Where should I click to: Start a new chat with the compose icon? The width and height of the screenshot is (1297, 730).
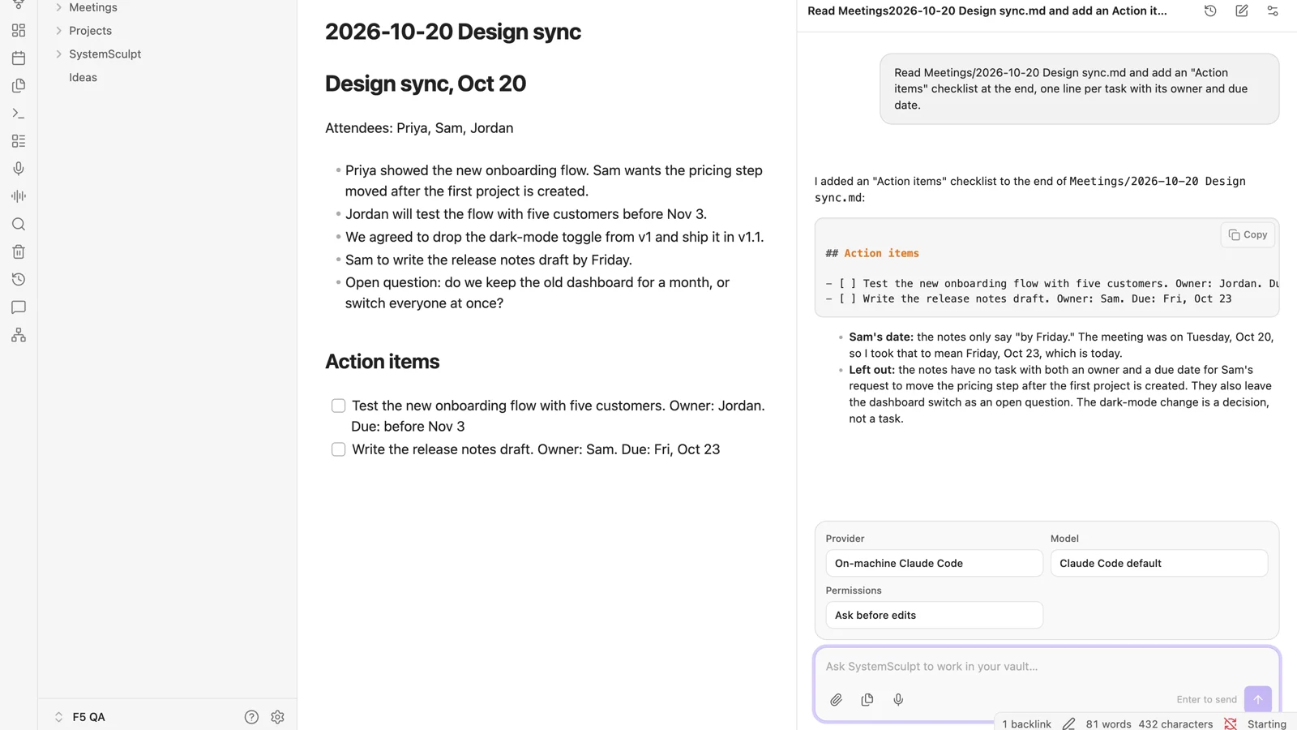click(1242, 11)
